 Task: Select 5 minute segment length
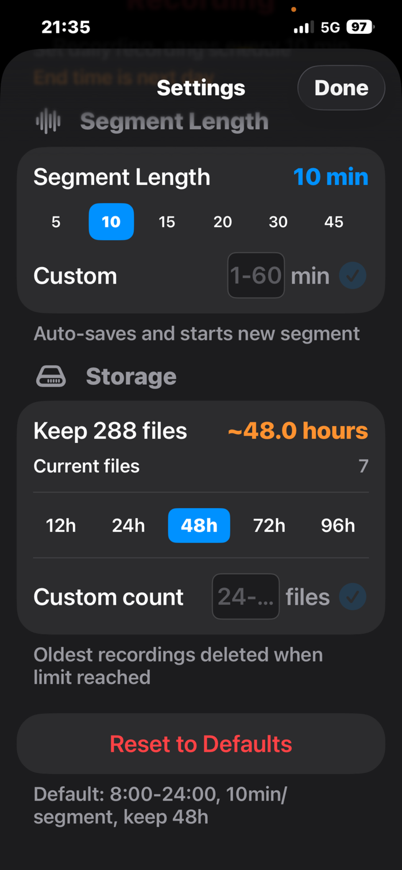point(56,222)
